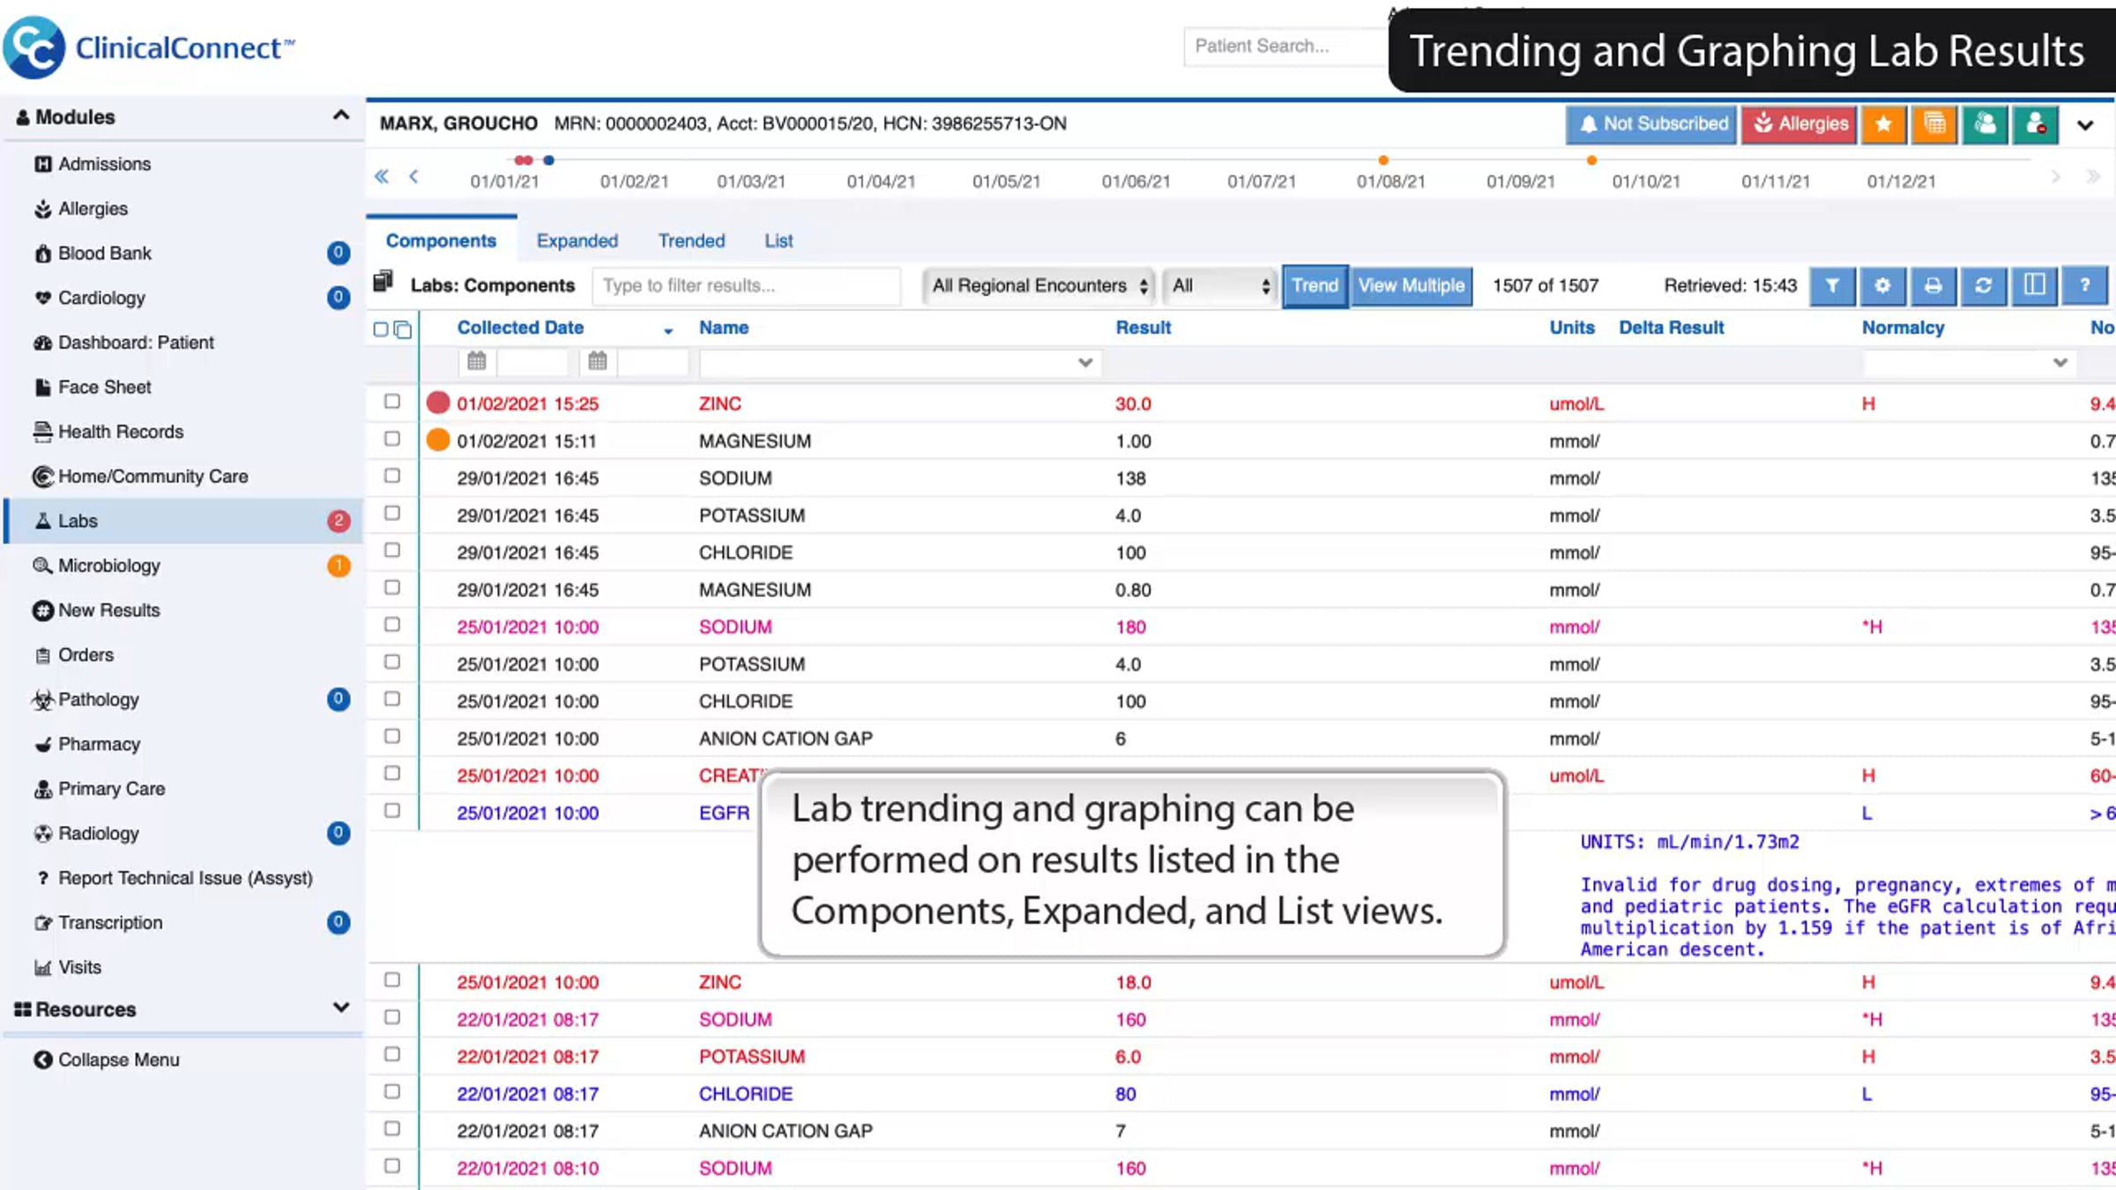Sort by the Result column header
This screenshot has height=1190, width=2116.
[x=1143, y=327]
